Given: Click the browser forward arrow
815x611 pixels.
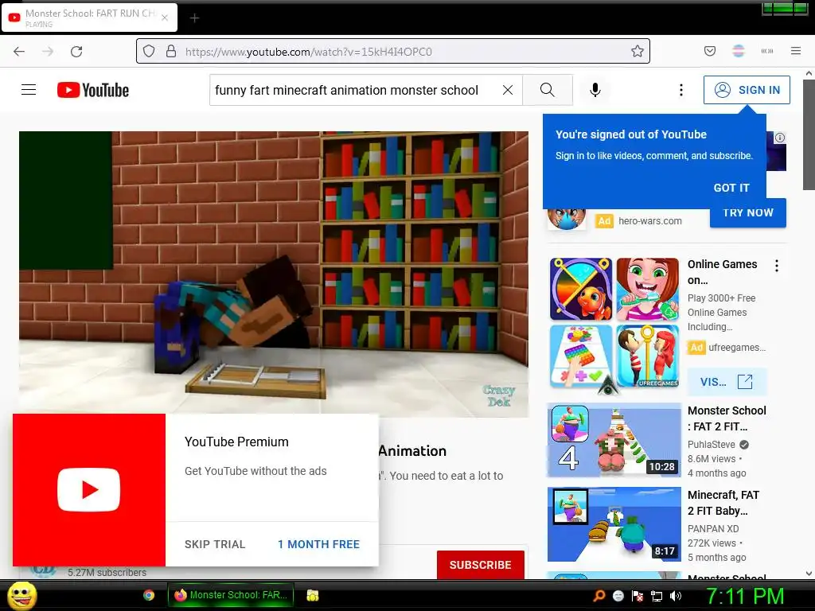Looking at the screenshot, I should coord(48,52).
